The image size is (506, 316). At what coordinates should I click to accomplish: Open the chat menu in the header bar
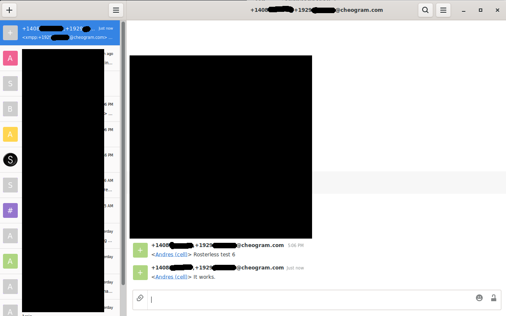pyautogui.click(x=443, y=10)
